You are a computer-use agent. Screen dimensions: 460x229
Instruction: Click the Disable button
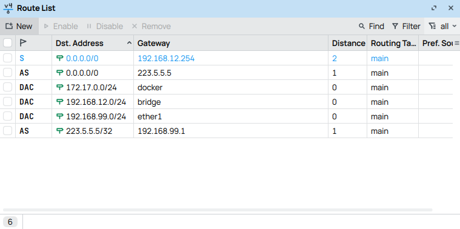[104, 26]
